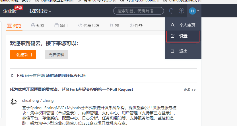Click the 更多 >> link

pos(190,90)
